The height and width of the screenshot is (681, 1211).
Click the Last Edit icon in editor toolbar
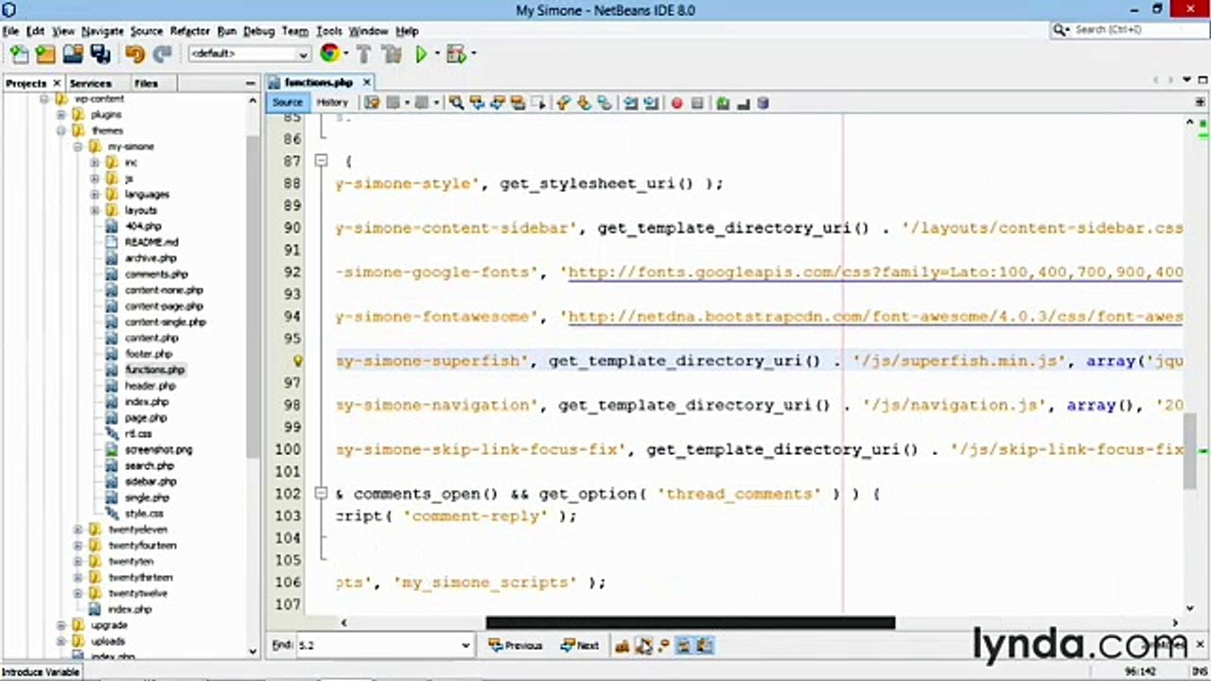pos(372,103)
